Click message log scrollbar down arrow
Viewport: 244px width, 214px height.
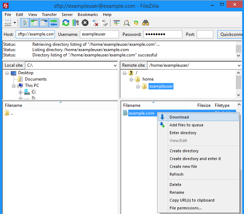click(x=238, y=55)
